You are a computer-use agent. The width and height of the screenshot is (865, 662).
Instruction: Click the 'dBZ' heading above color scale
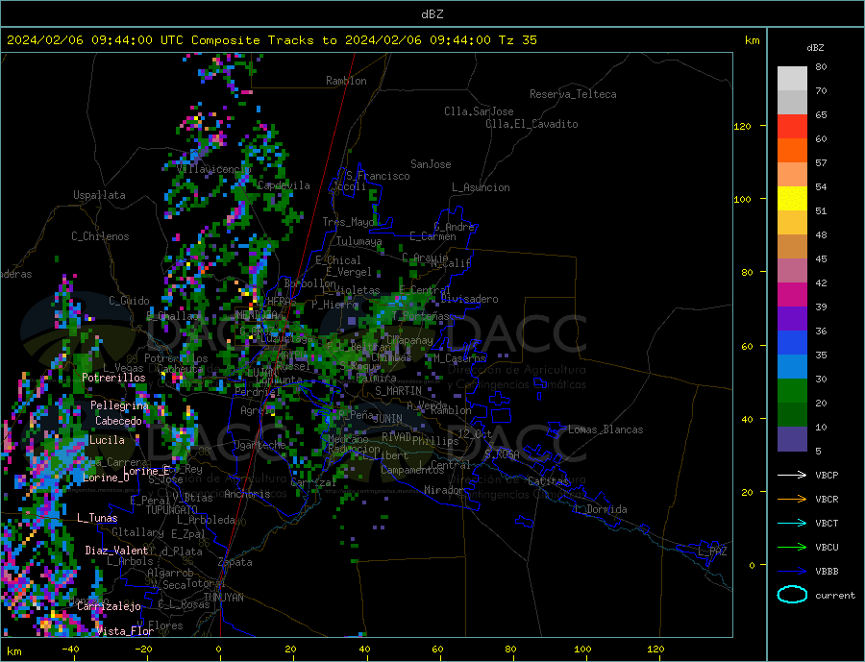point(815,48)
